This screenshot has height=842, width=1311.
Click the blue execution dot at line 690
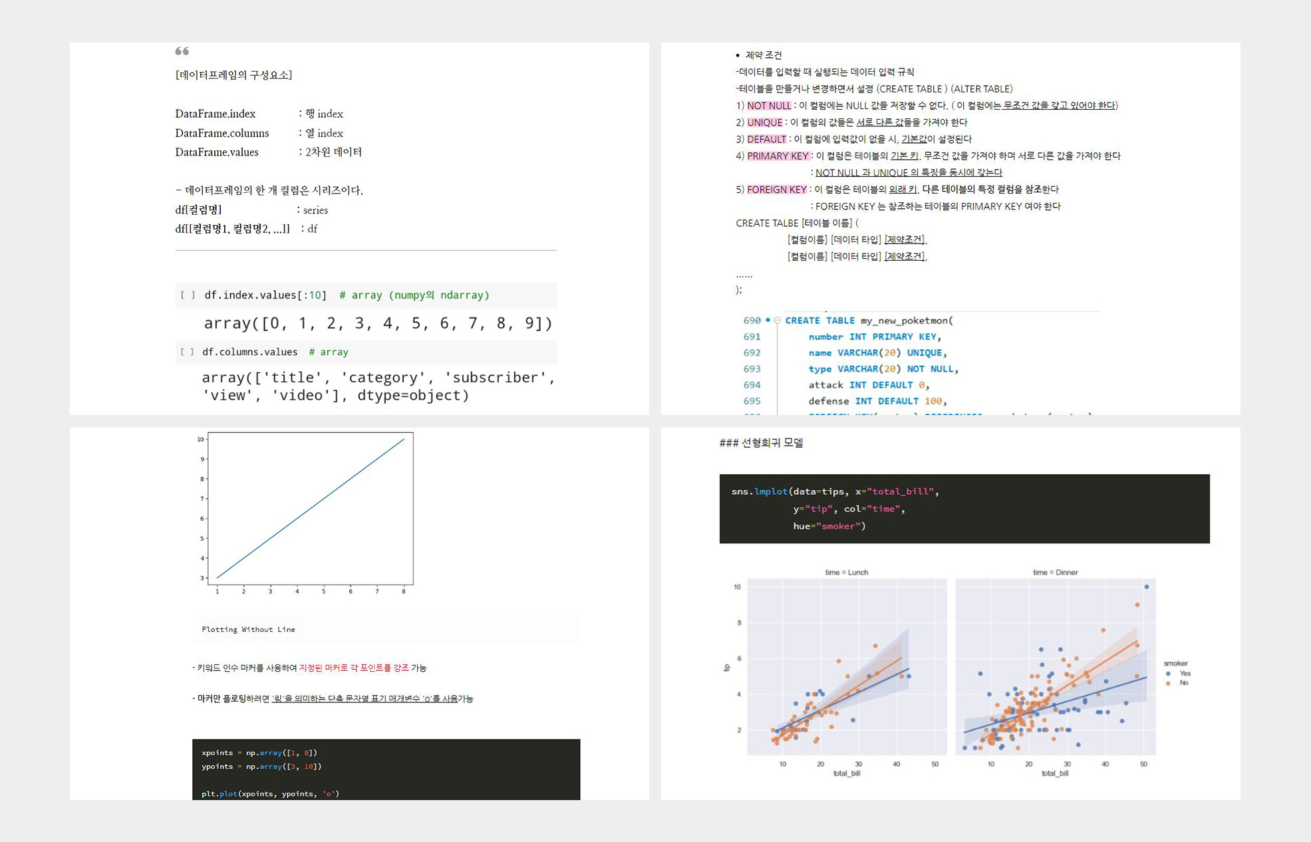tap(768, 320)
